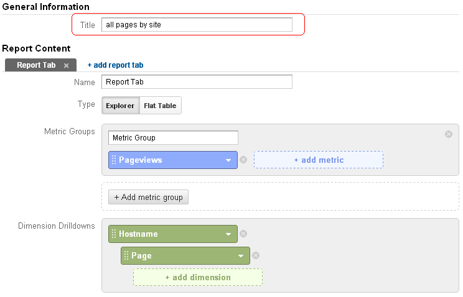Image resolution: width=463 pixels, height=297 pixels.
Task: Open the Page dimension dropdown
Action: [241, 256]
